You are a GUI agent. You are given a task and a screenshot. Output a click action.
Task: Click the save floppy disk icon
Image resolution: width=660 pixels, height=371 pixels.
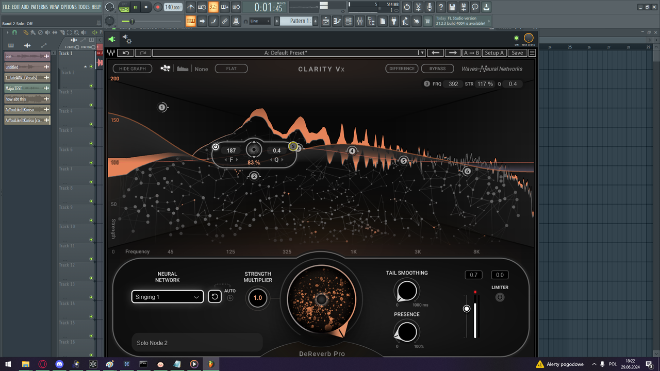click(x=452, y=7)
